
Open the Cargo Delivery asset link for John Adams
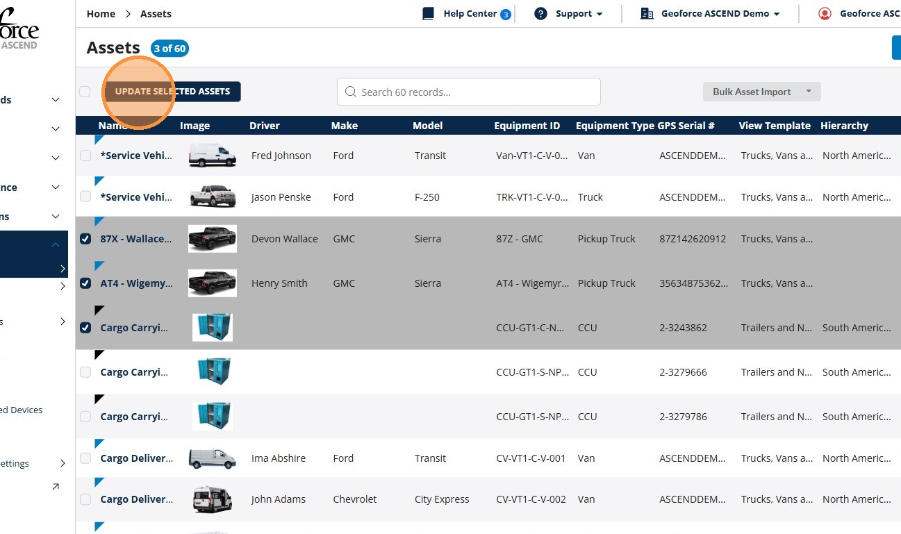tap(137, 499)
